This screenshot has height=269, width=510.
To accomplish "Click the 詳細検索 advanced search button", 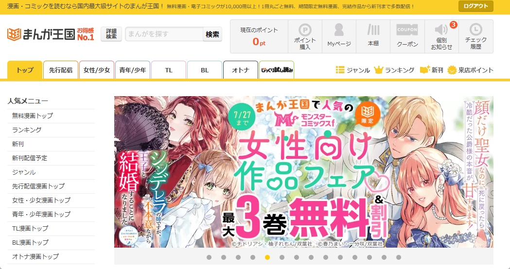I will (x=111, y=34).
